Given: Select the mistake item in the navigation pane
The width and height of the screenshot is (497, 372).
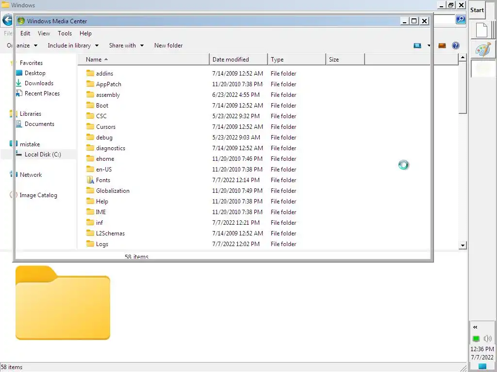Looking at the screenshot, I should click(30, 144).
